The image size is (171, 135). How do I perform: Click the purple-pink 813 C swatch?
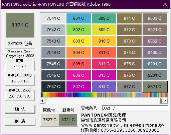(x=104, y=75)
